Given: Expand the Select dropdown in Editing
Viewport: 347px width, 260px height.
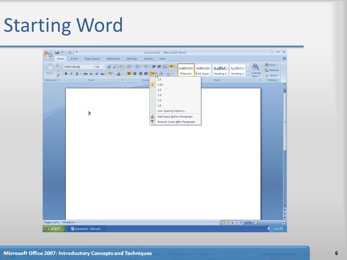Looking at the screenshot, I should 272,75.
